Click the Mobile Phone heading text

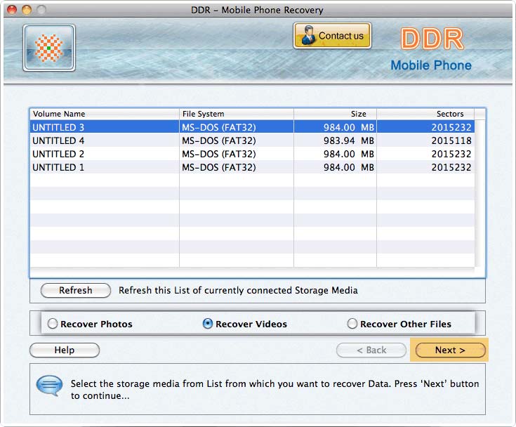pos(431,65)
